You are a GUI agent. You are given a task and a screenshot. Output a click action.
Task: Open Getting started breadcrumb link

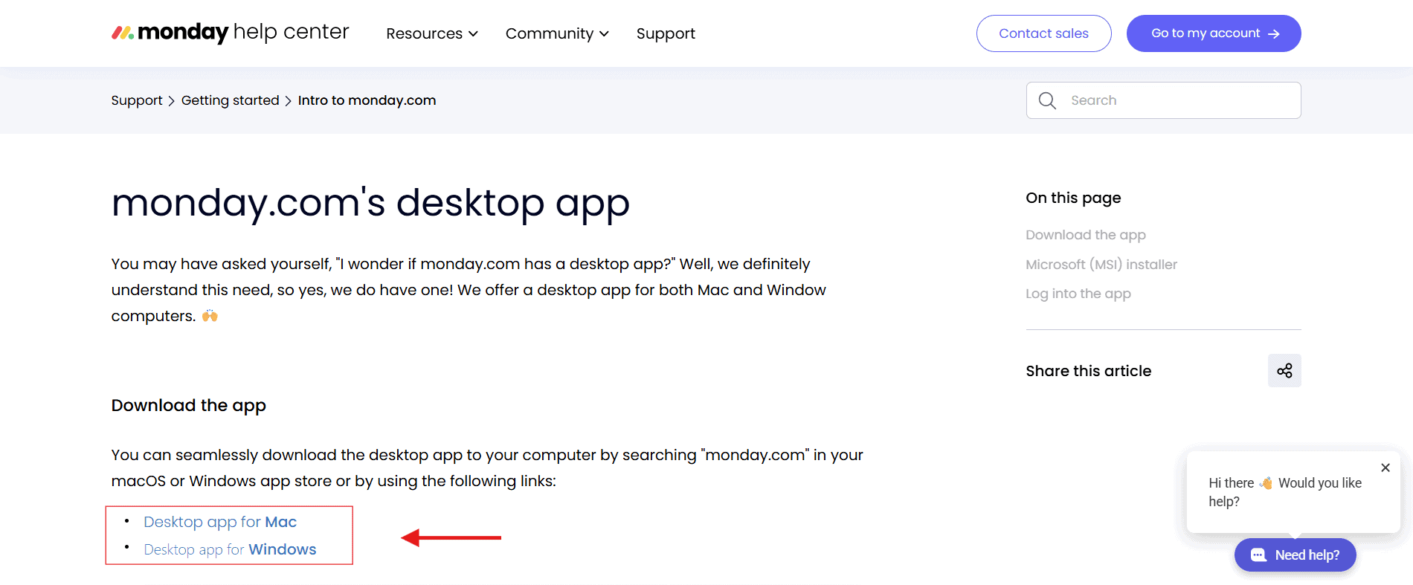231,100
